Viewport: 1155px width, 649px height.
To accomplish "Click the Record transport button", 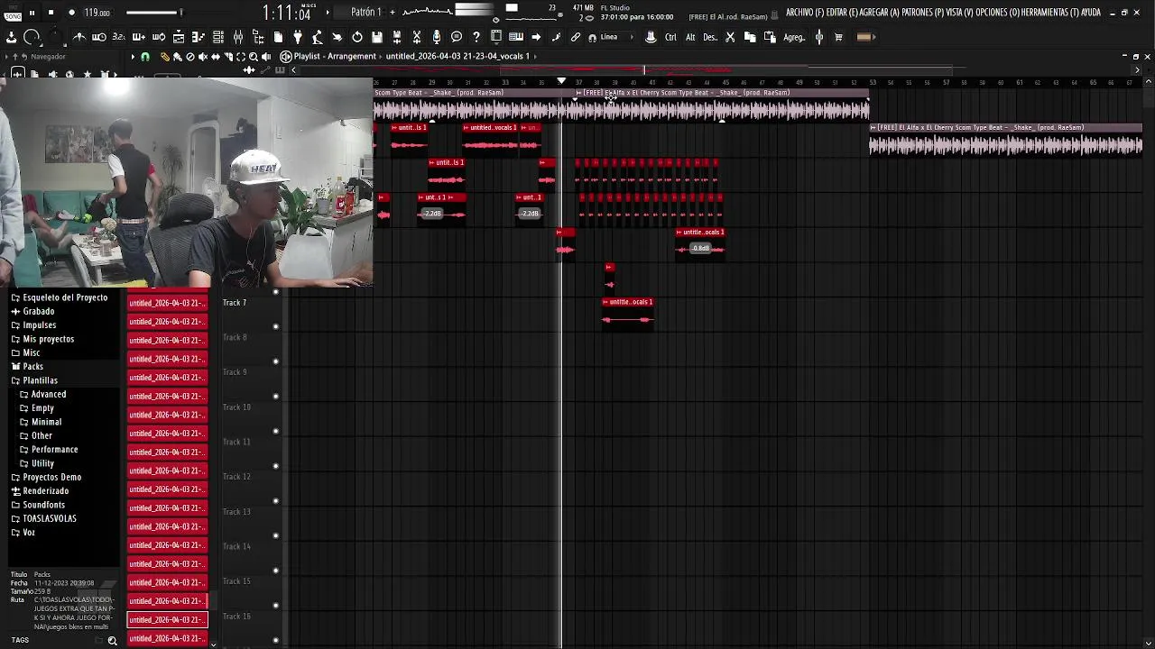I will tap(71, 13).
